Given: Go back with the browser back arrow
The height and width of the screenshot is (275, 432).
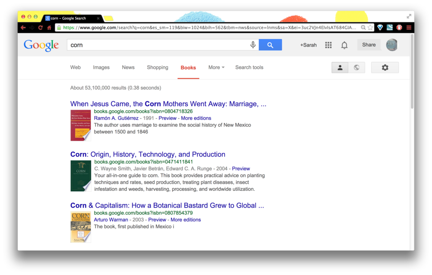Looking at the screenshot, I should (23, 28).
